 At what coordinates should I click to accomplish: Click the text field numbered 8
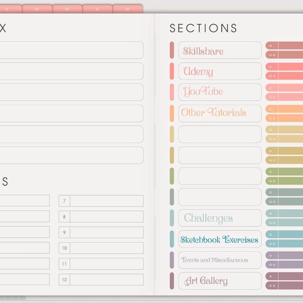click(107, 217)
